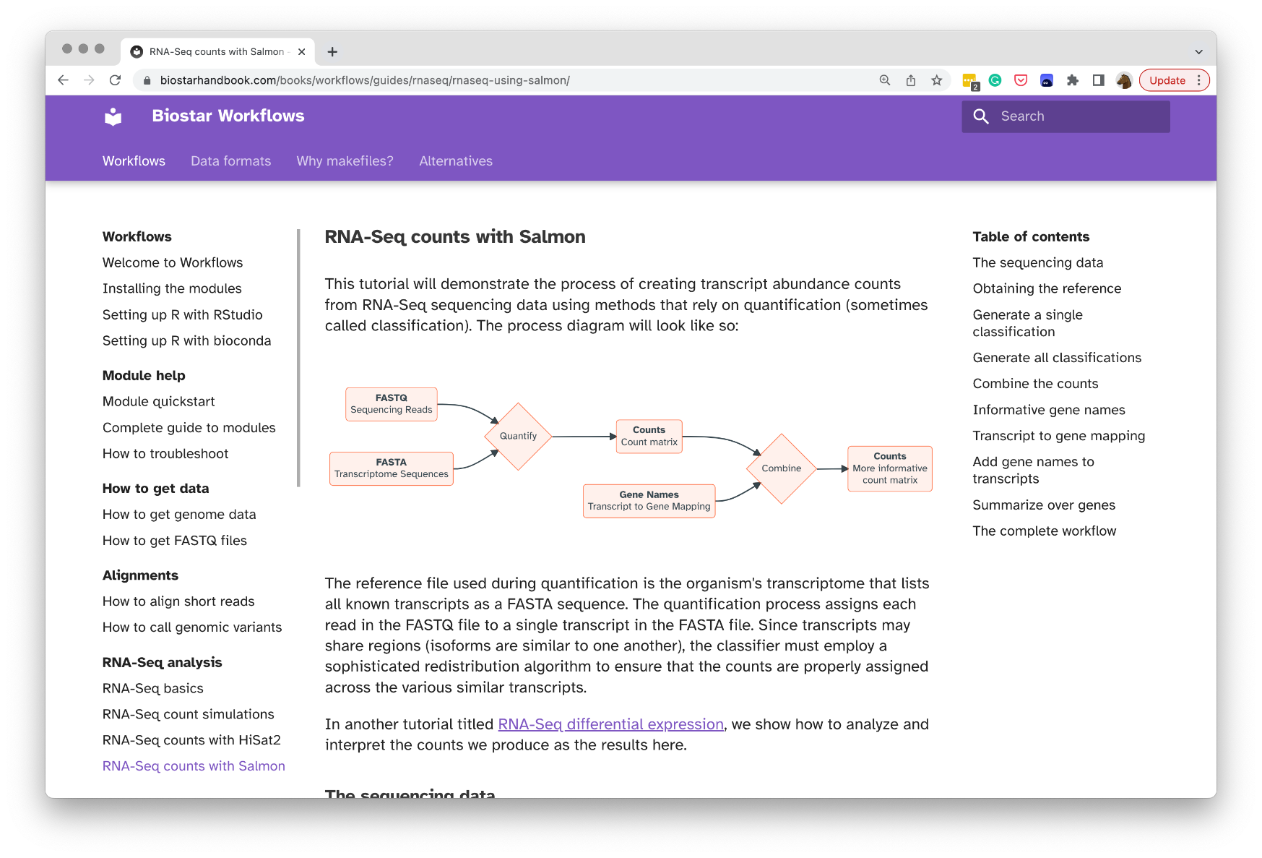This screenshot has width=1262, height=858.
Task: Open Chrome's three-dot menu
Action: tap(1199, 80)
